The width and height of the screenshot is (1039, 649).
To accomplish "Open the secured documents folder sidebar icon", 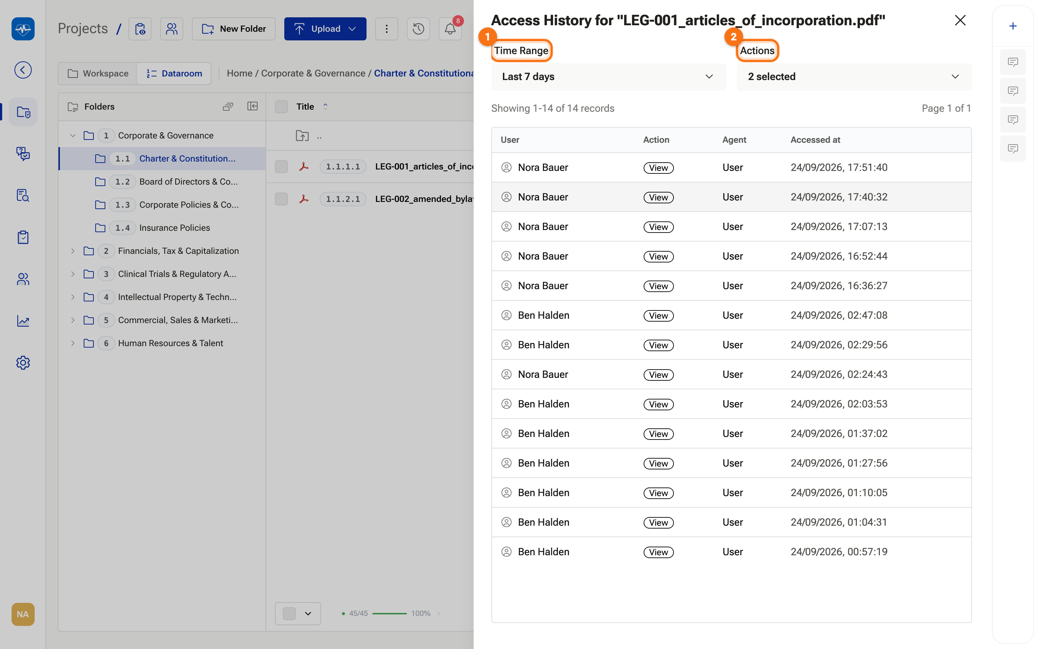I will (23, 112).
